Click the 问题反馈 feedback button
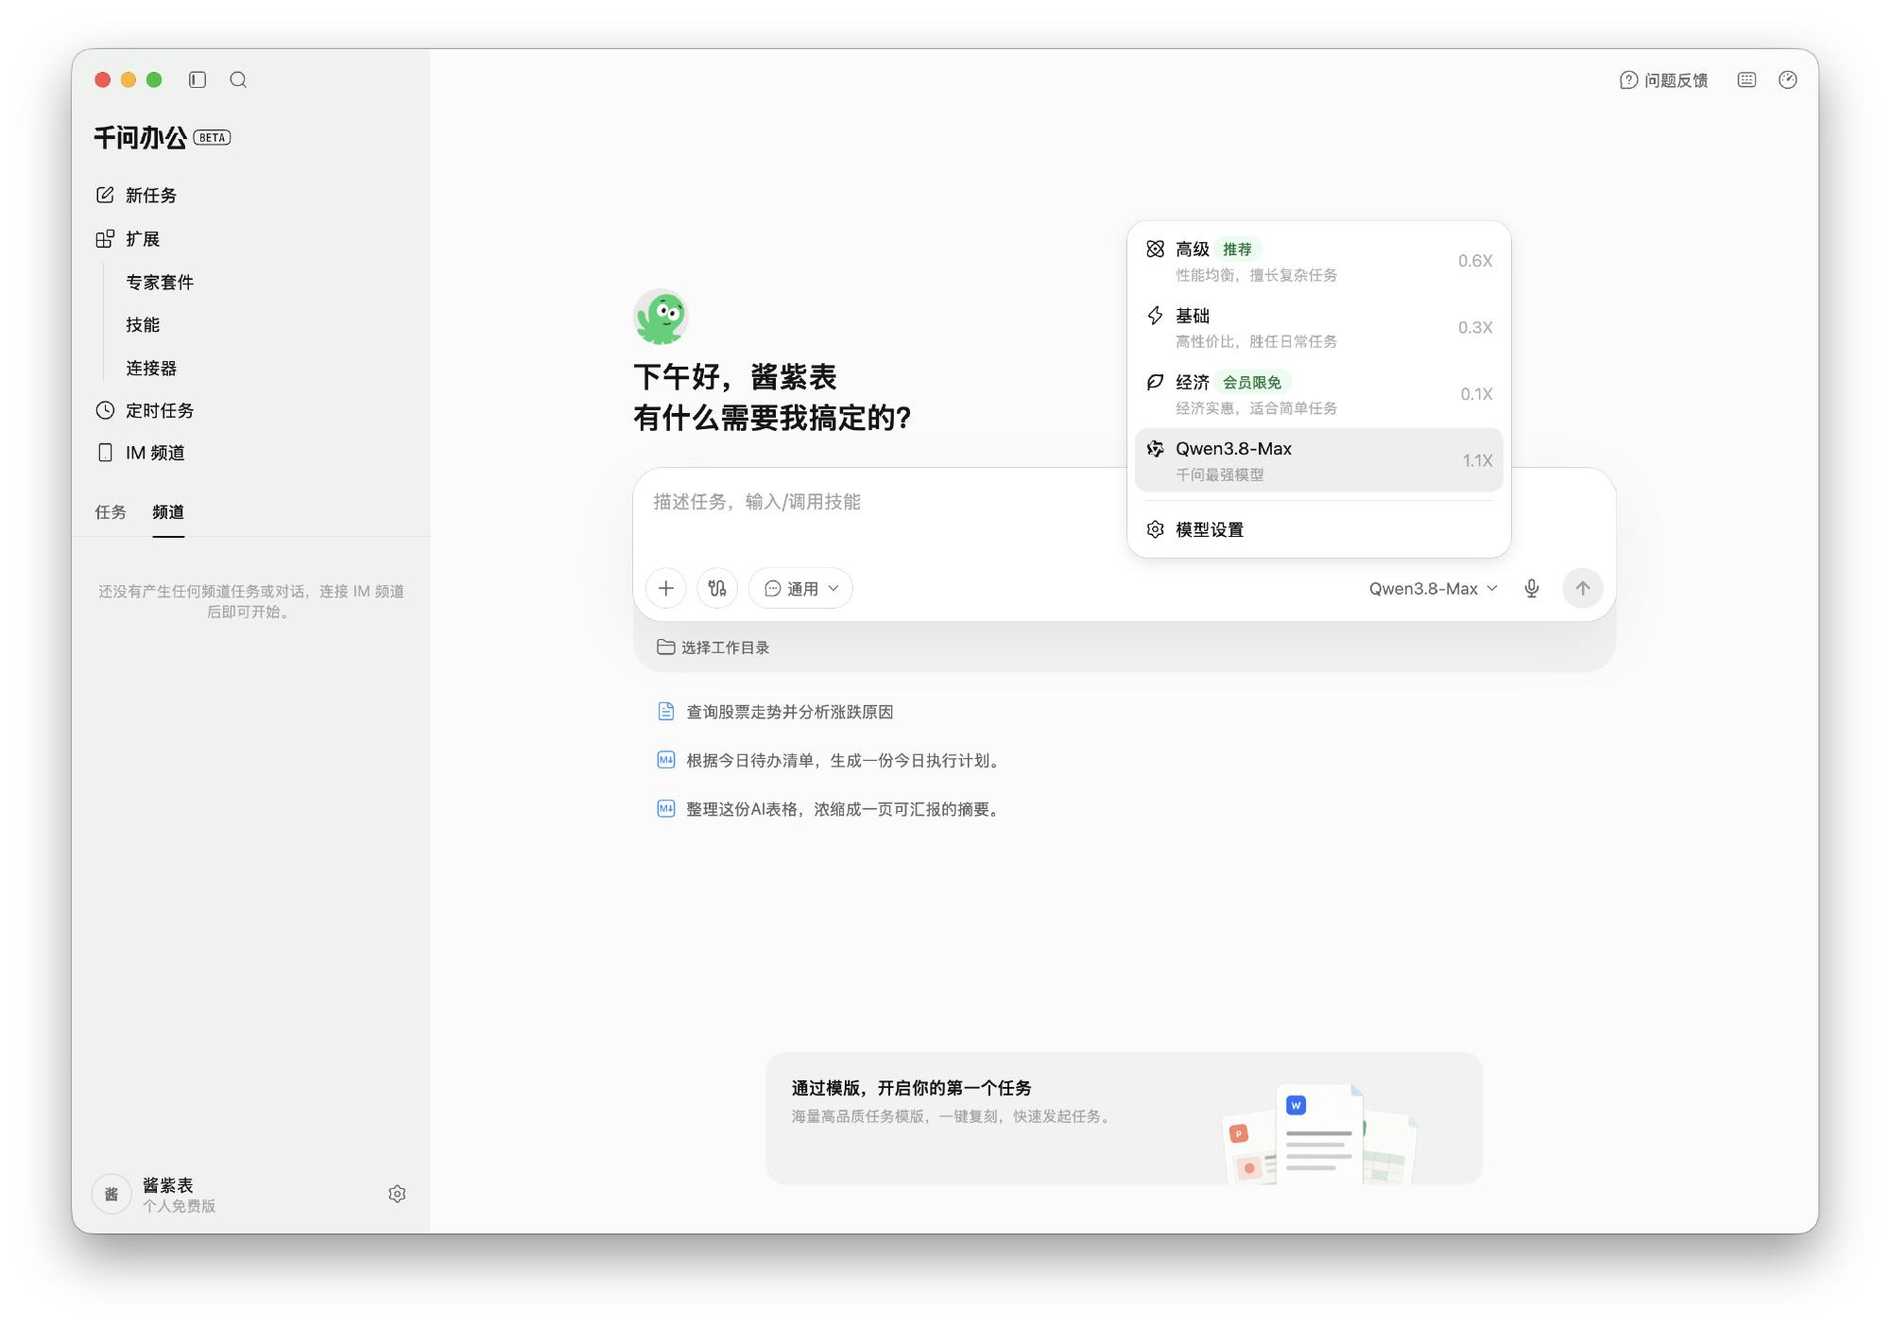 click(1664, 80)
